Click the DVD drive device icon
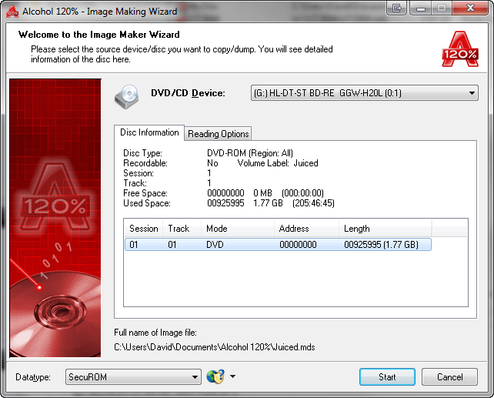Image resolution: width=494 pixels, height=398 pixels. [x=127, y=97]
